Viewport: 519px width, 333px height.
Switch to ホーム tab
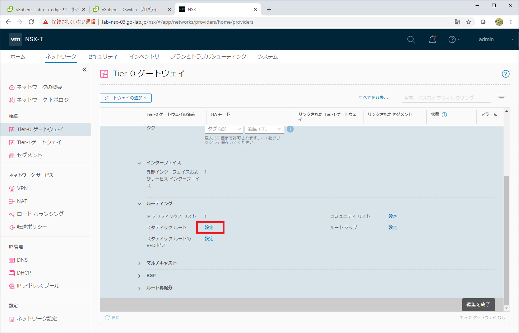tap(18, 57)
